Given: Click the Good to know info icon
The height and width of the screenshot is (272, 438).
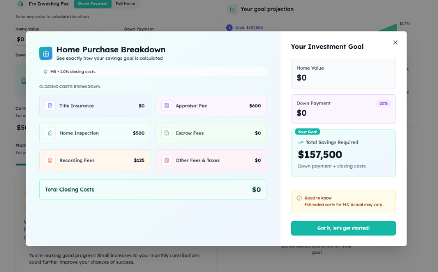Looking at the screenshot, I should pos(299,198).
